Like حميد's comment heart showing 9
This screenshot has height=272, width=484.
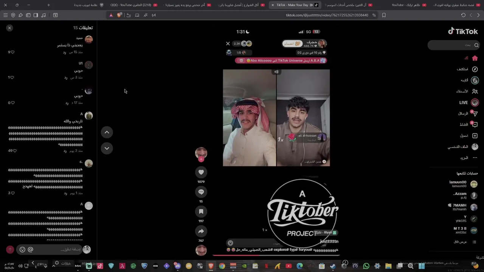coord(12,52)
